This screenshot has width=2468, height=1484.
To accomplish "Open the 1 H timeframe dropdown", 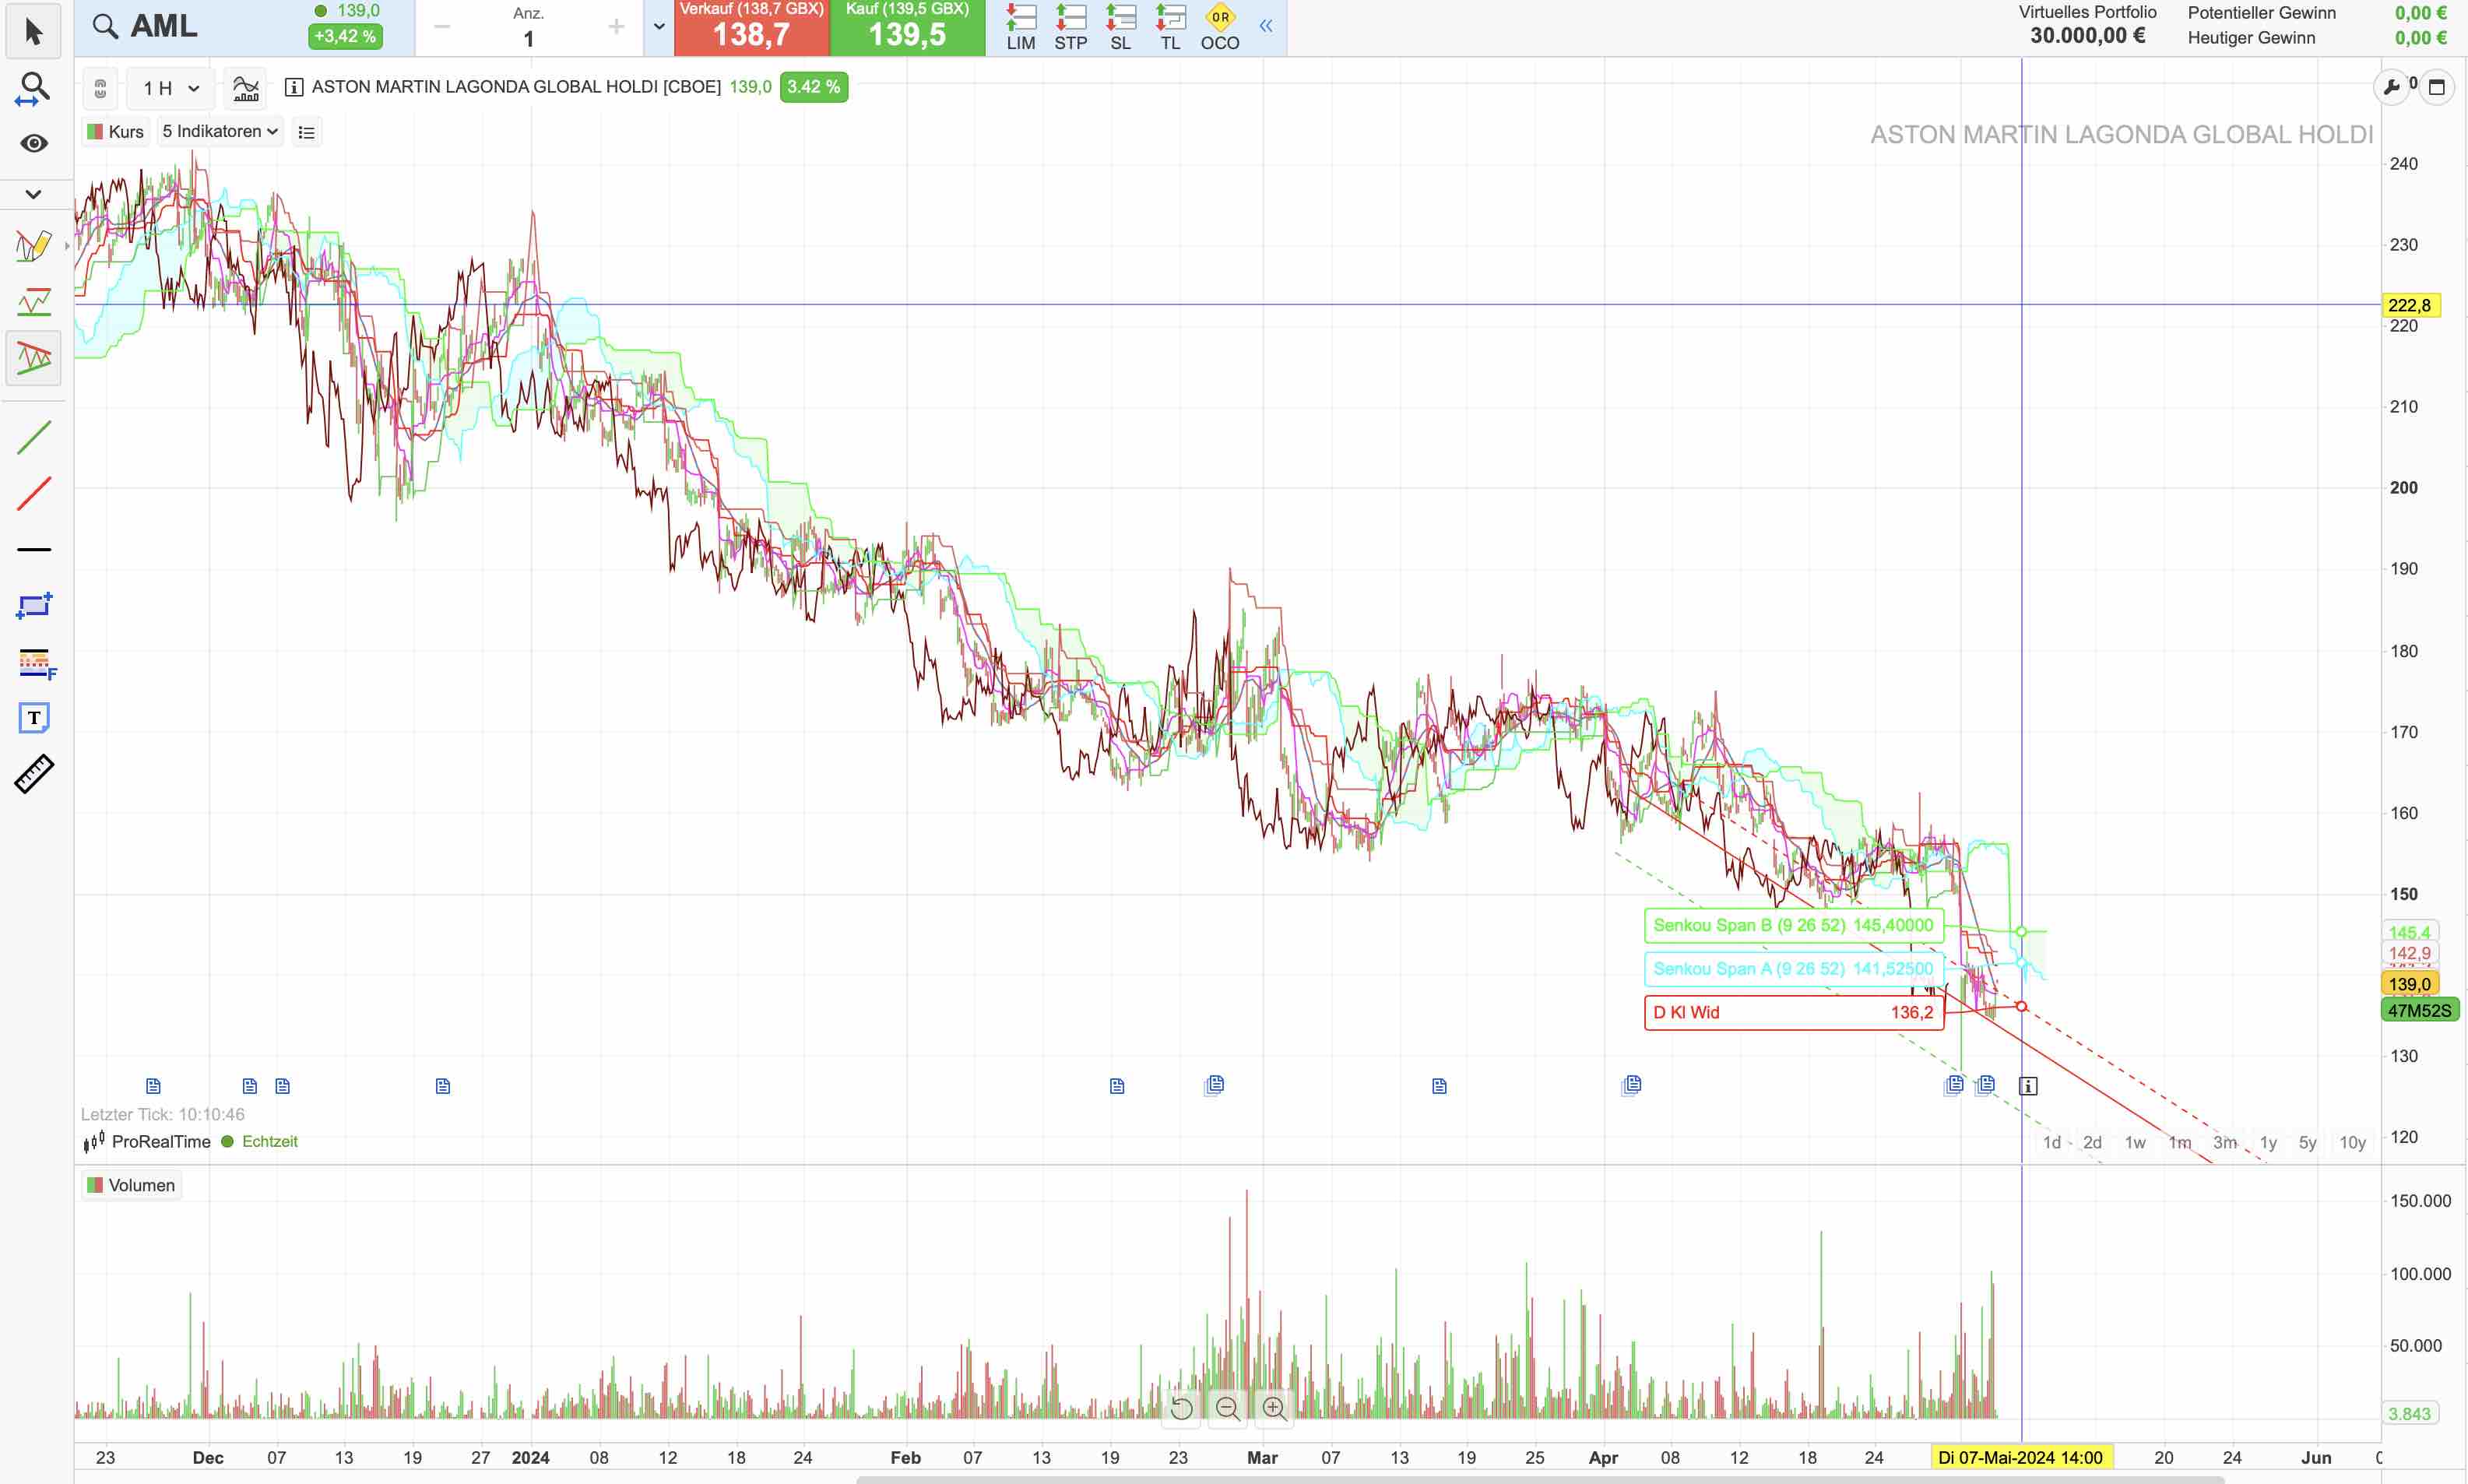I will (x=171, y=88).
